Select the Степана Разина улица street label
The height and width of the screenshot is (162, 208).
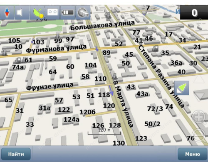coord(161,76)
